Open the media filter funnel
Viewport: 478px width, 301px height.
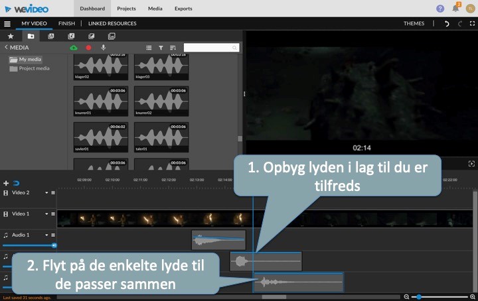161,48
